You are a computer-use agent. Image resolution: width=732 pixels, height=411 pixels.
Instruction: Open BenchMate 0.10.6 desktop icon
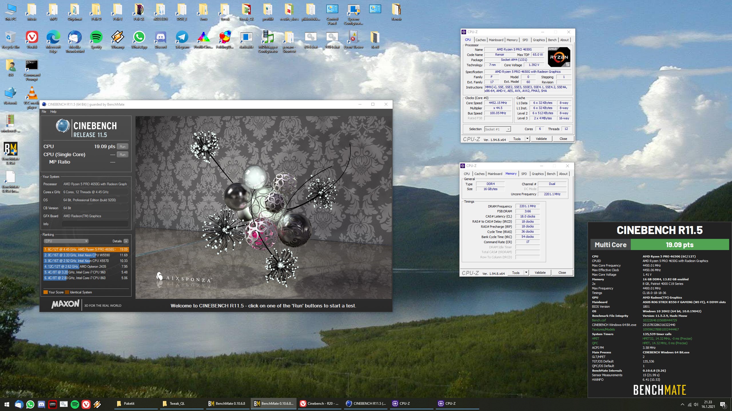[11, 153]
